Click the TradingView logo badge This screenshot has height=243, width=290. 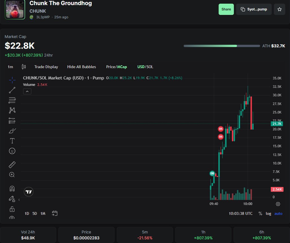click(29, 192)
